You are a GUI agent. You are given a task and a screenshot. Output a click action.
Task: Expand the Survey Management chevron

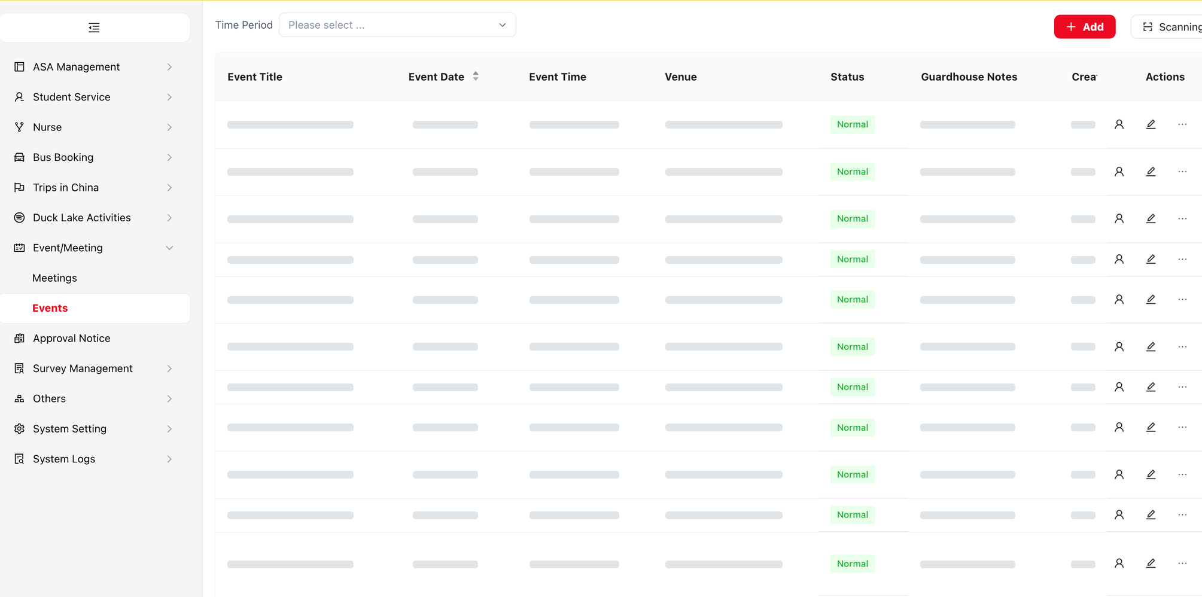(x=169, y=368)
